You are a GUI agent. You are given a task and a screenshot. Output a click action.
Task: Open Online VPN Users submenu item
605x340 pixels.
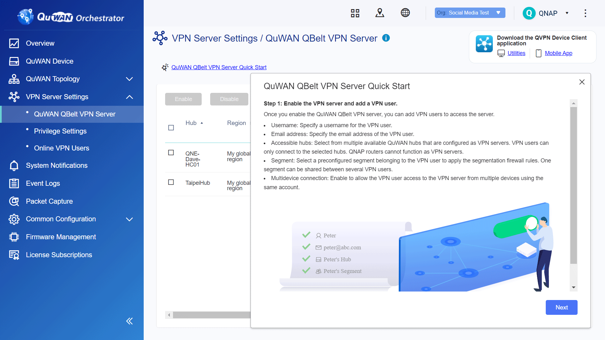point(61,148)
